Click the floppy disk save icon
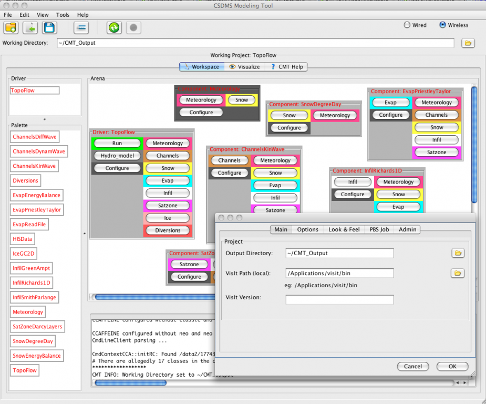Viewport: 486px width, 404px height. (49, 27)
